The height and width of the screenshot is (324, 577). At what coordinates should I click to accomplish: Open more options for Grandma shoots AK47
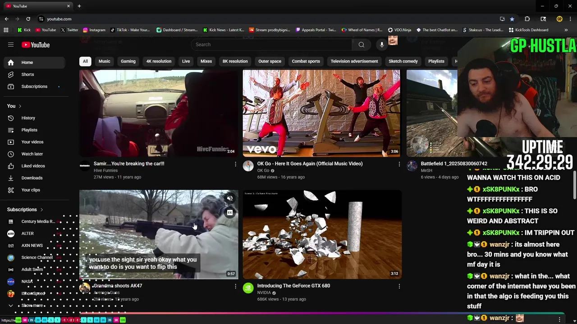pos(235,286)
